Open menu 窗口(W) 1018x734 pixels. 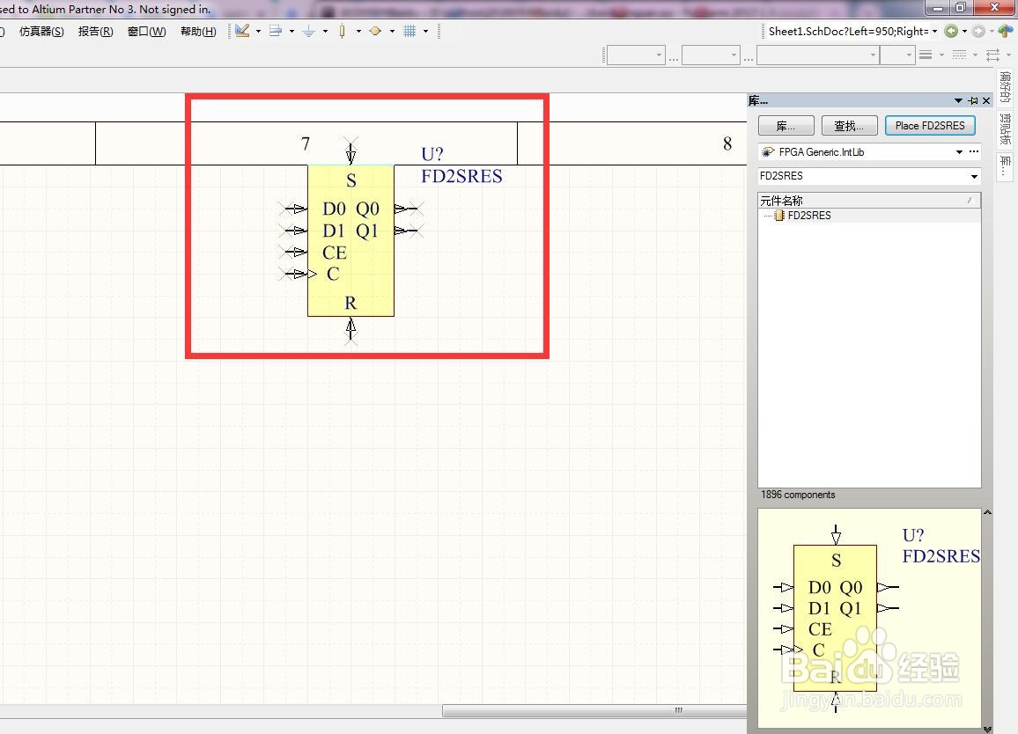pos(147,31)
